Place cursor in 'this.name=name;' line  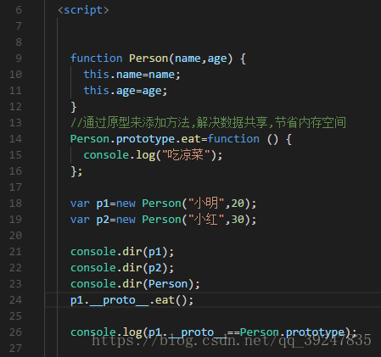click(x=132, y=75)
